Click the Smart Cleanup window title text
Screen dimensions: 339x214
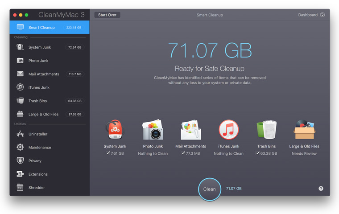point(210,15)
